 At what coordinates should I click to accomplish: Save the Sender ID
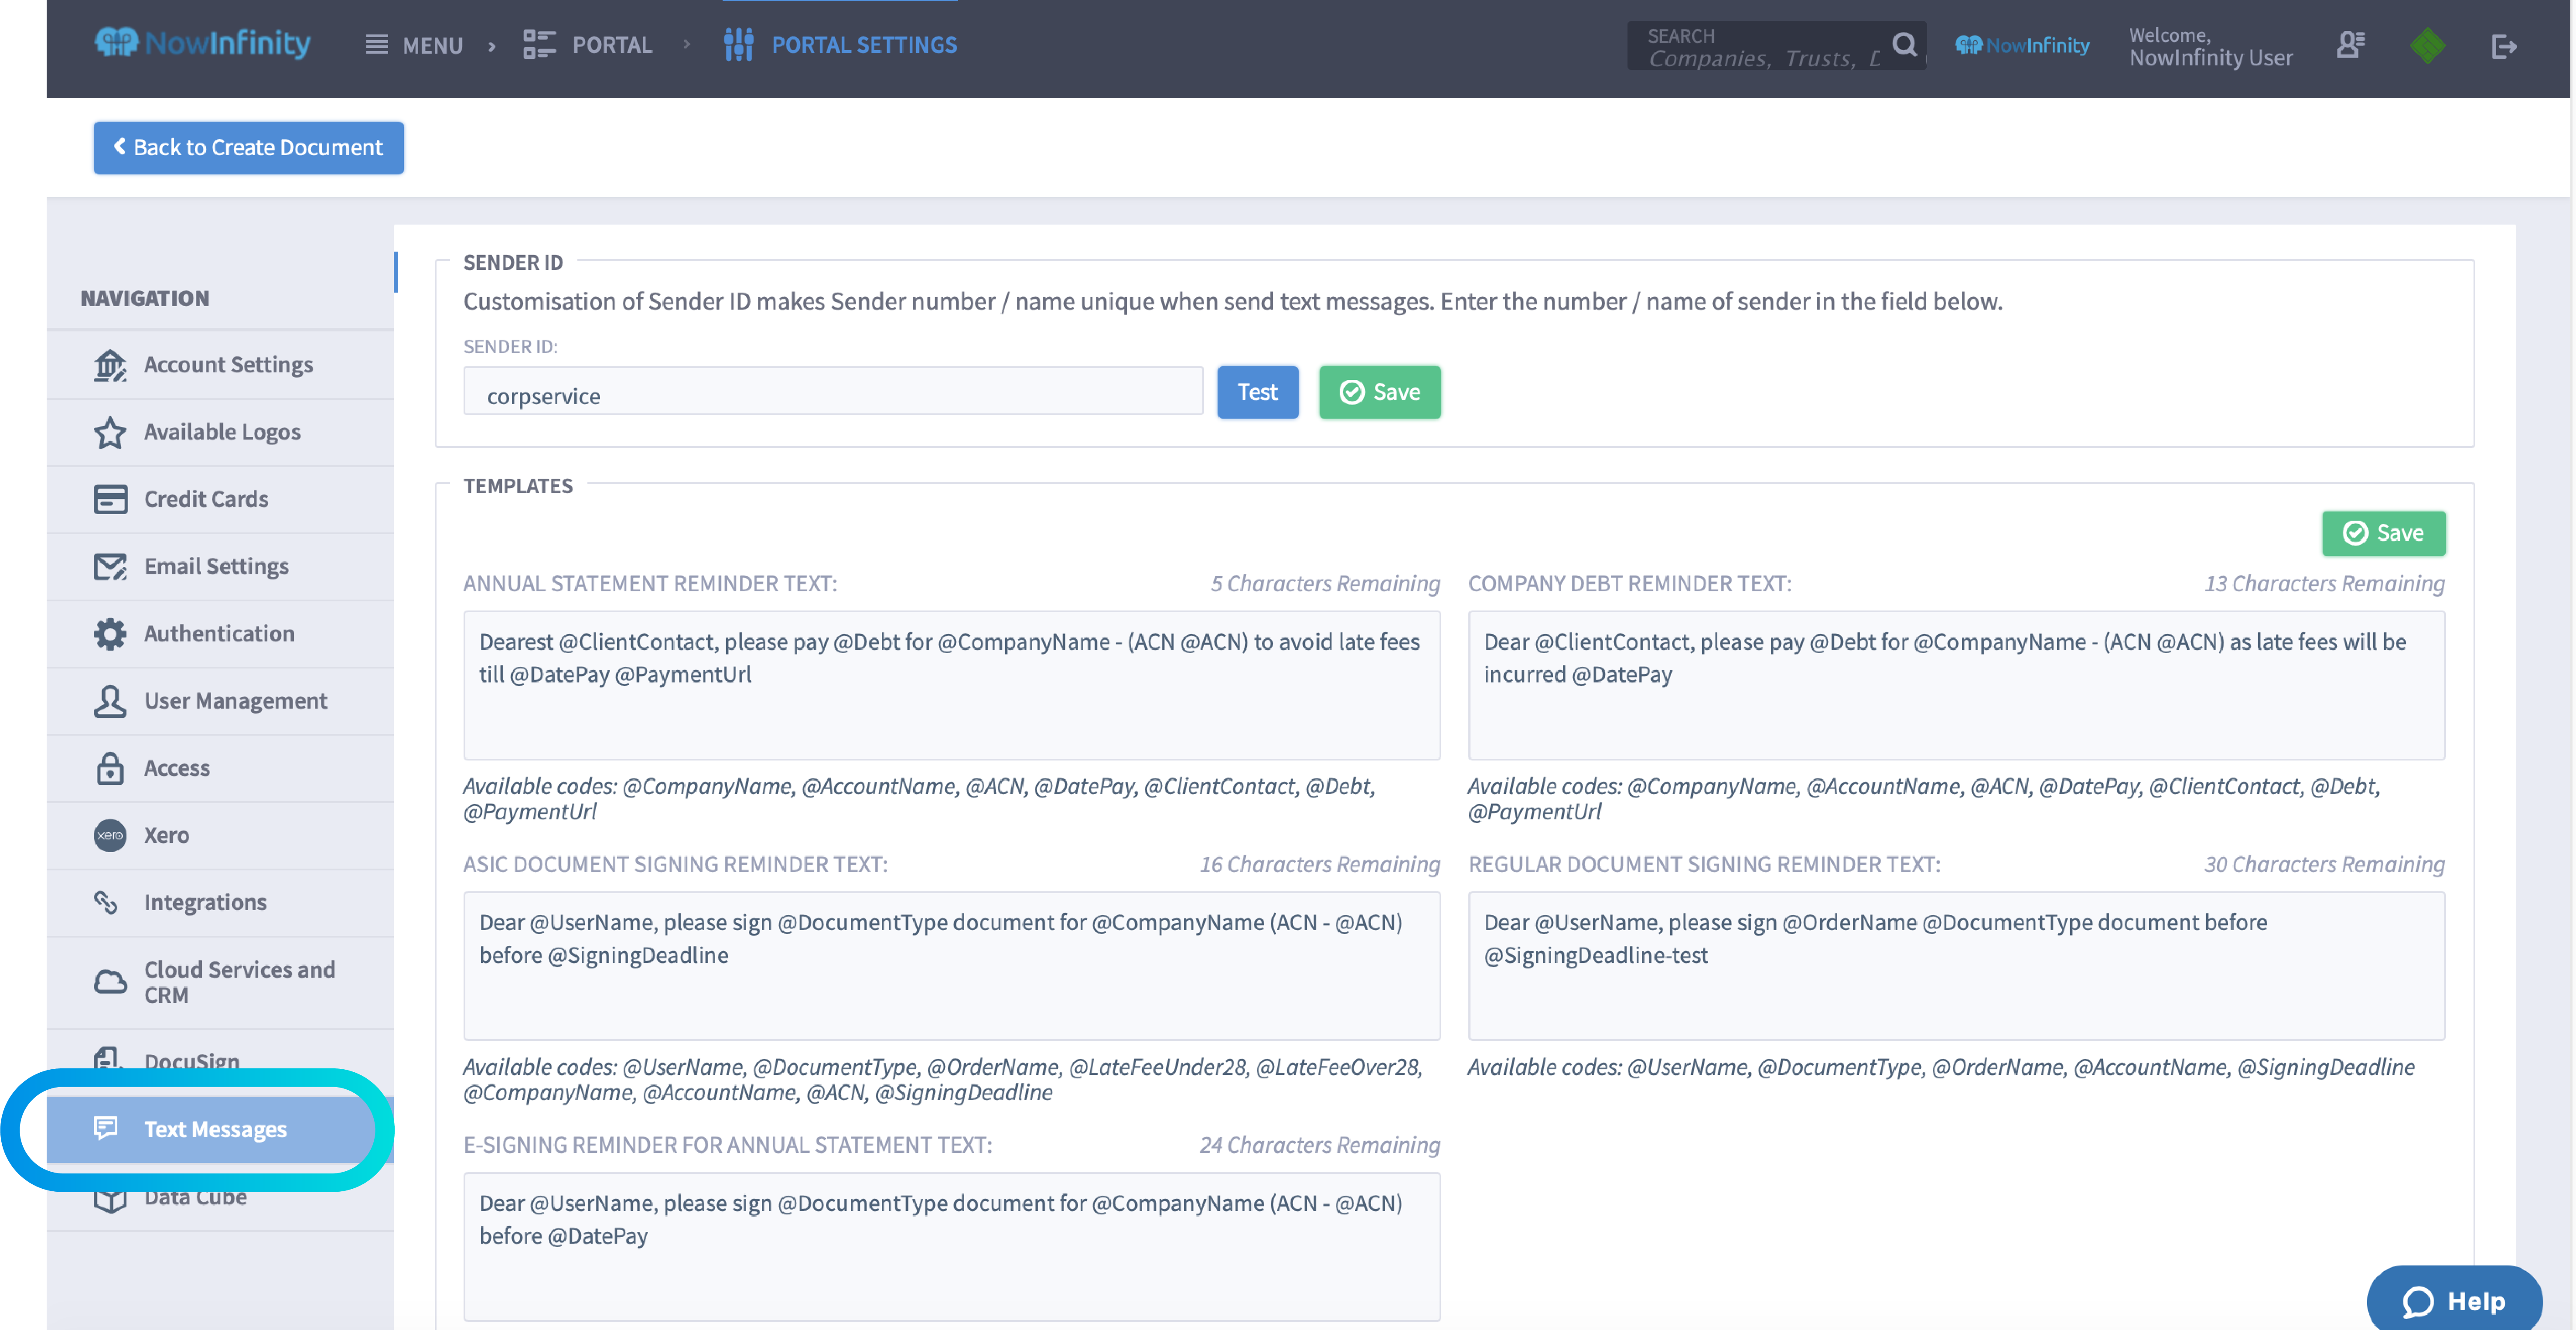click(1380, 392)
